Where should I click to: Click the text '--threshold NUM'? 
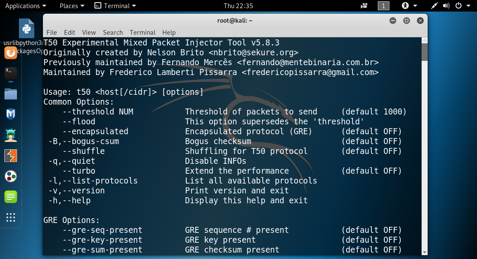98,112
